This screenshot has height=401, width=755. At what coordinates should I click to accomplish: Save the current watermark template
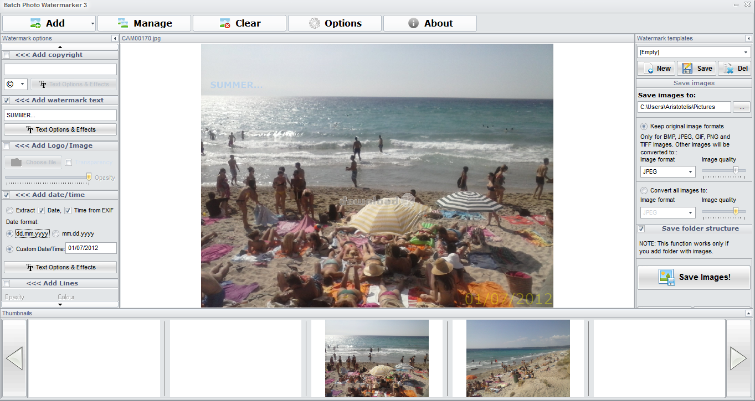pos(696,69)
